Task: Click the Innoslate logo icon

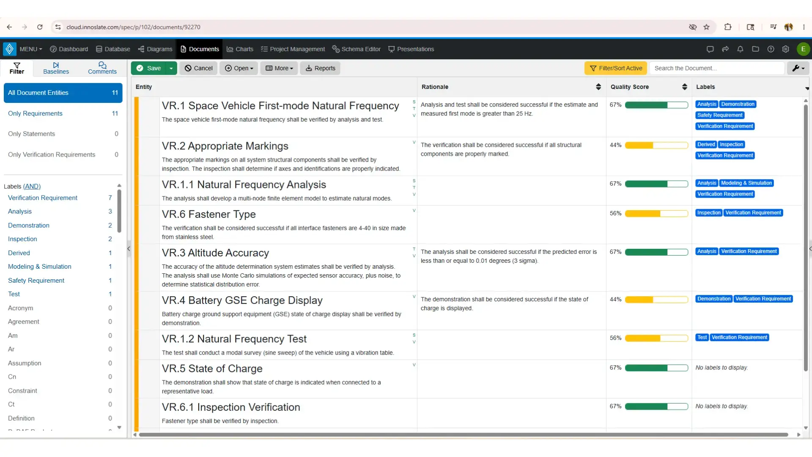Action: click(x=9, y=49)
